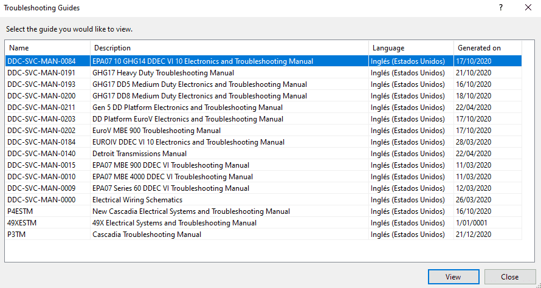Click the Close button
541x288 pixels.
click(x=509, y=277)
